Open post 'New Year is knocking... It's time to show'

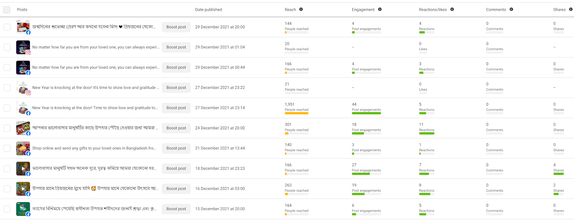[x=96, y=87]
